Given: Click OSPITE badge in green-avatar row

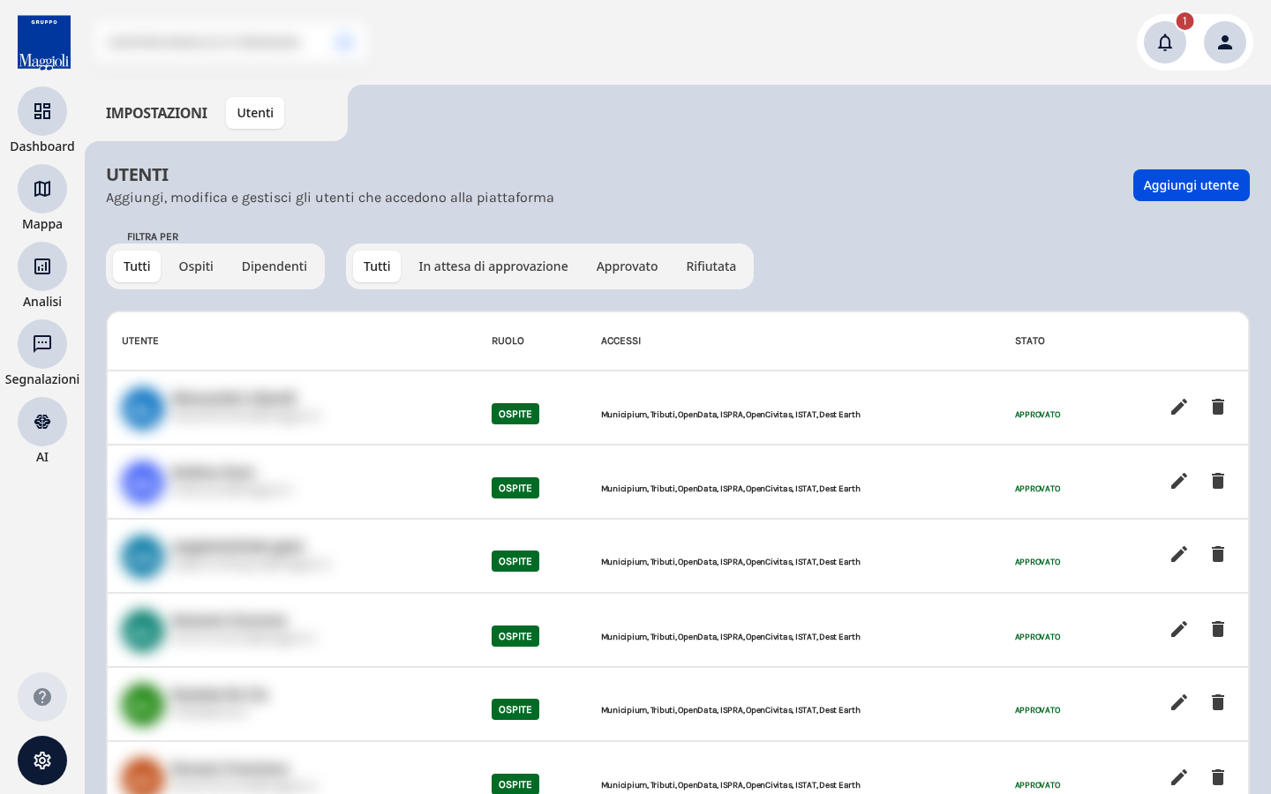Looking at the screenshot, I should click(x=515, y=709).
